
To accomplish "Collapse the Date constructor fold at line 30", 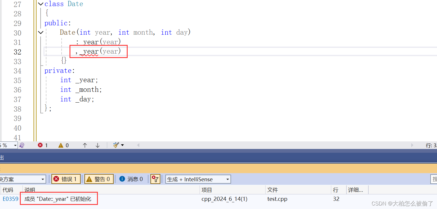I will click(x=41, y=32).
